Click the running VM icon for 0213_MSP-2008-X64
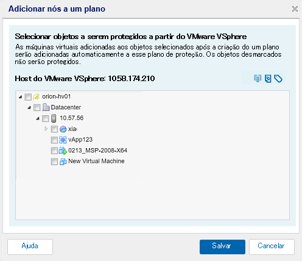The width and height of the screenshot is (305, 261). point(63,151)
